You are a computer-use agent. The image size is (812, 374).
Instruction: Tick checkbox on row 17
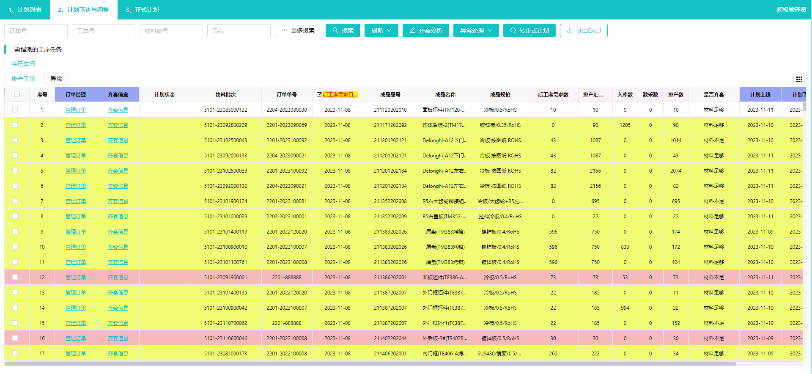[15, 353]
